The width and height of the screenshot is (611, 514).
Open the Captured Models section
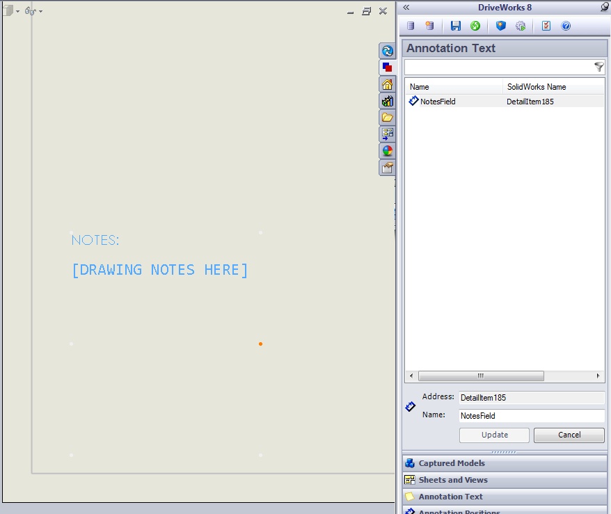pos(505,463)
